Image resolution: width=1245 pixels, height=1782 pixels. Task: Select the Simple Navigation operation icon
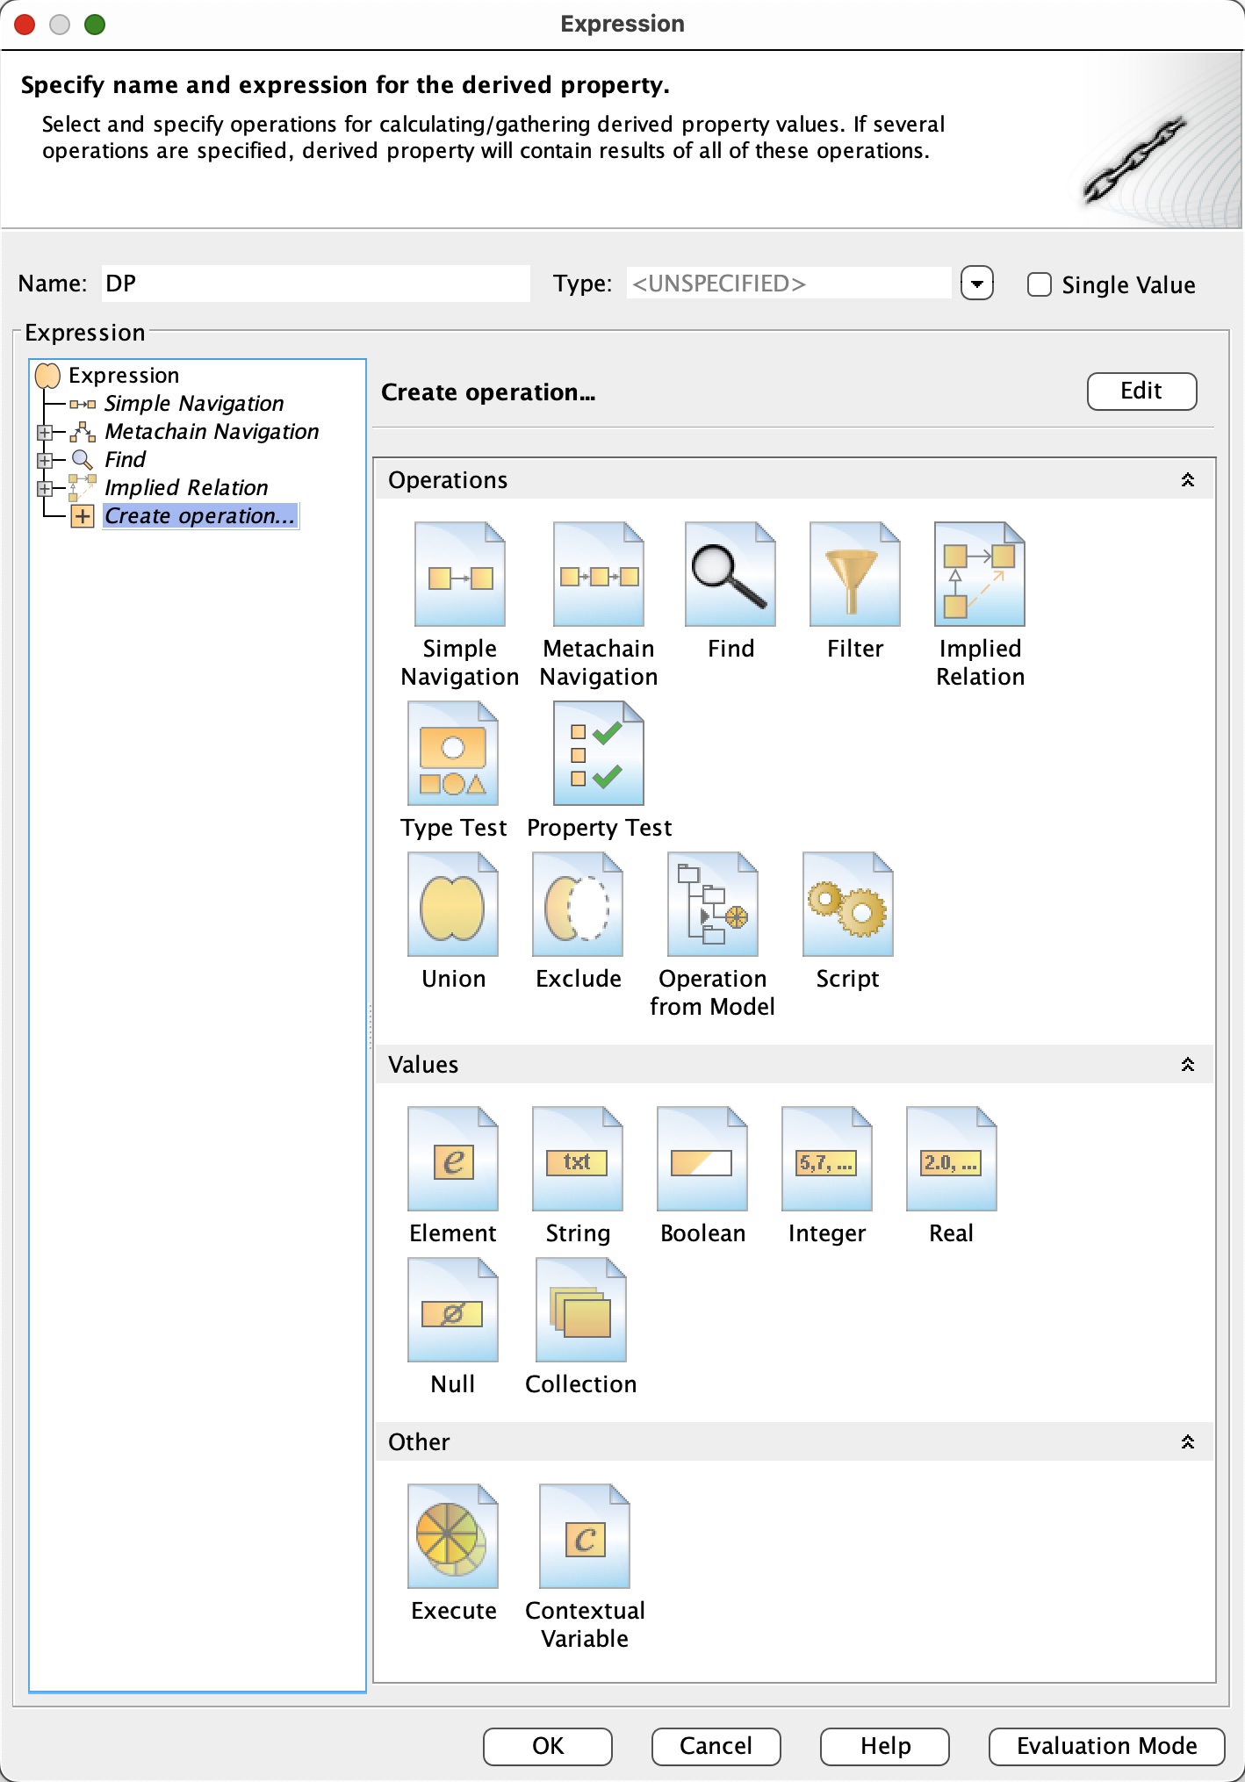tap(459, 575)
